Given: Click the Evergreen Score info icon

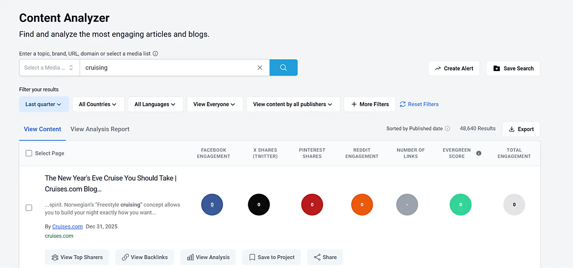Looking at the screenshot, I should click(x=478, y=153).
